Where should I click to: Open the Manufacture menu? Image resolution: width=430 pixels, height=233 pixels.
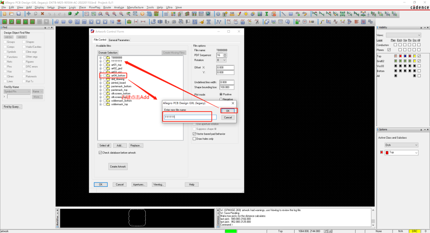pos(135,8)
